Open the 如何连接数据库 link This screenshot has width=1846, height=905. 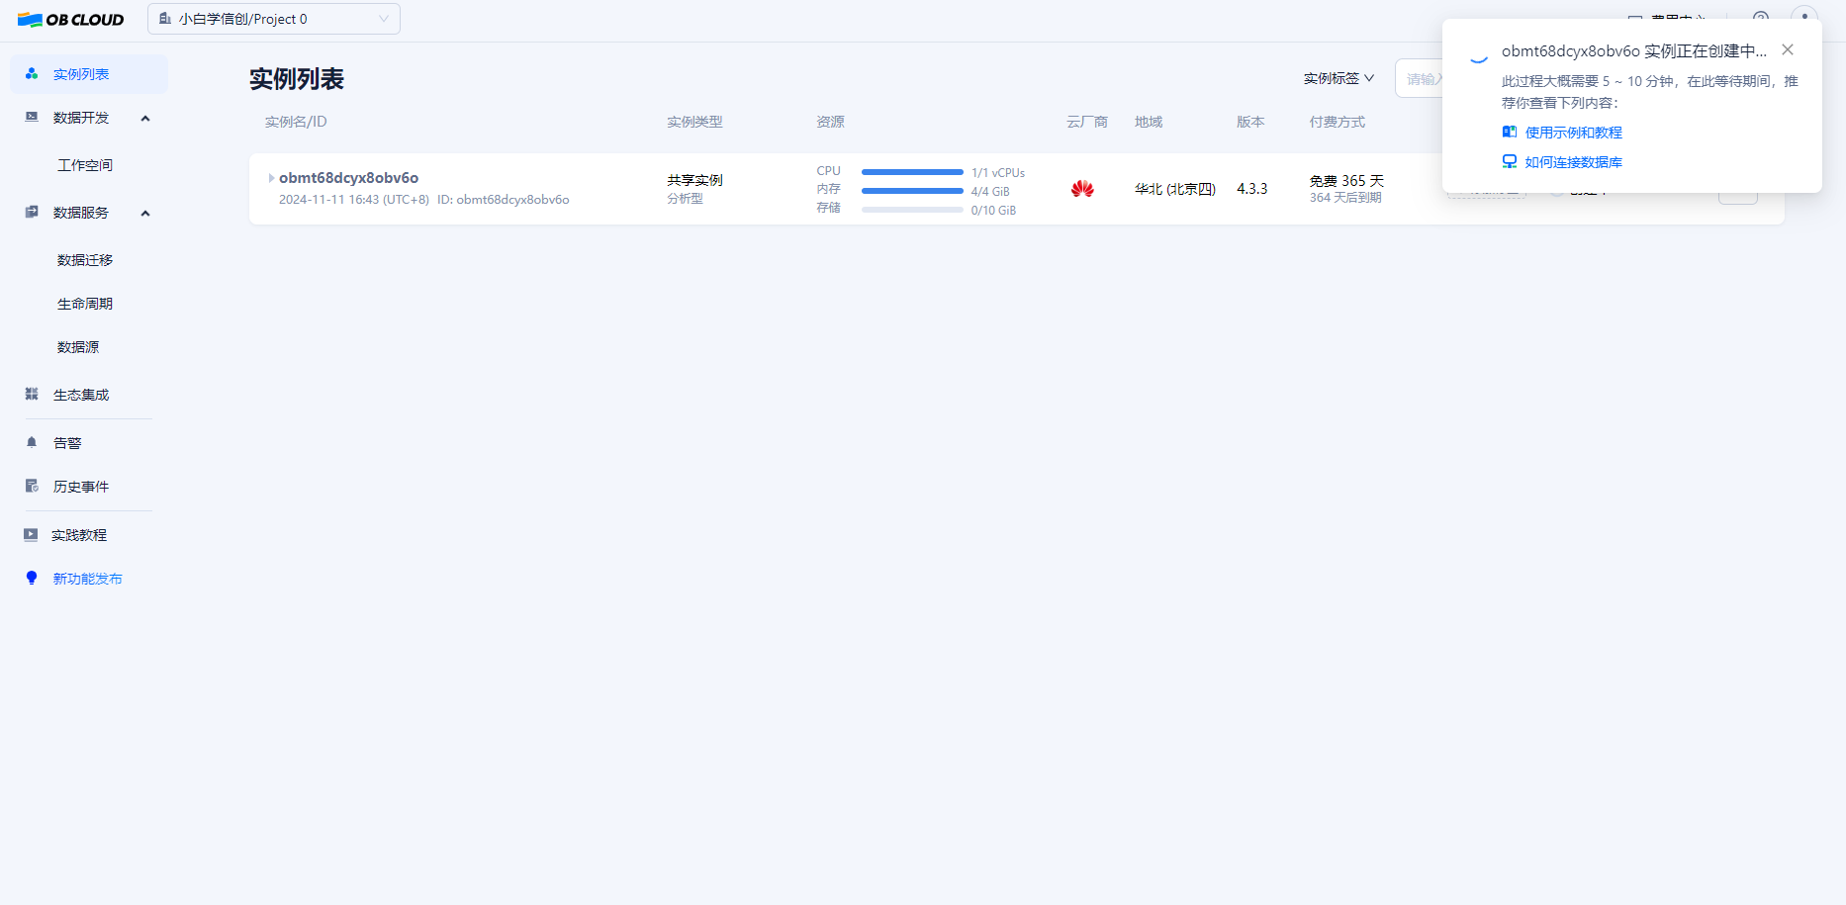point(1573,162)
